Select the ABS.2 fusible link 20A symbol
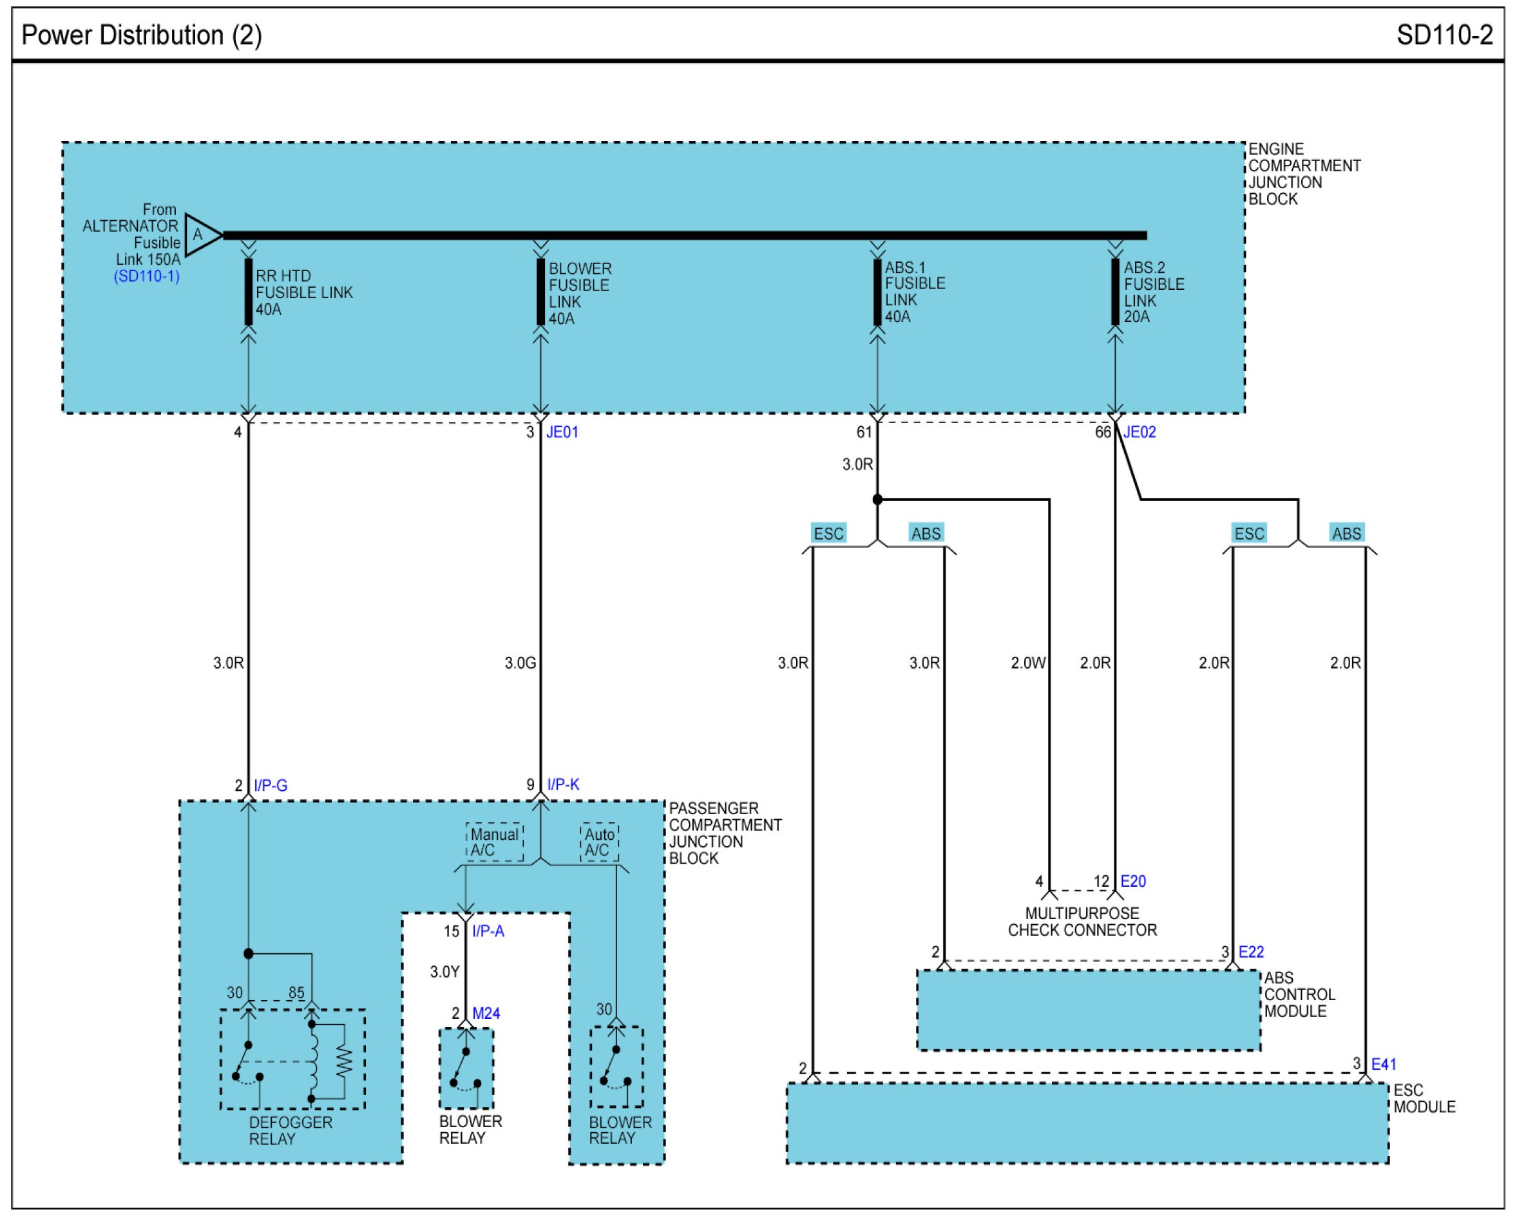Image resolution: width=1517 pixels, height=1214 pixels. pos(1115,292)
